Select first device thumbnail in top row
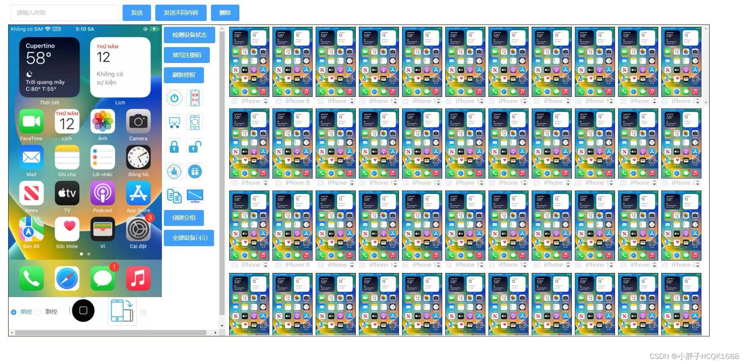 coord(249,62)
